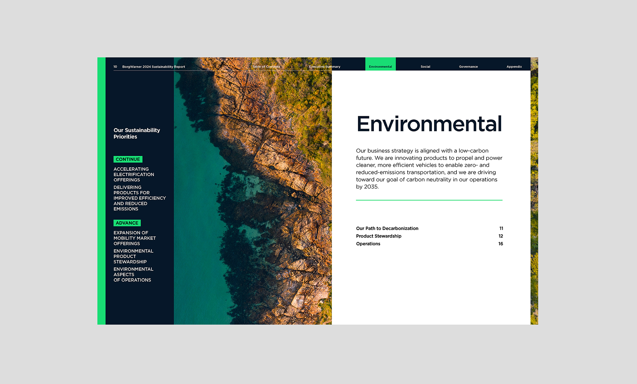Open the Governance tab
Screen dimensions: 637x384
point(468,67)
